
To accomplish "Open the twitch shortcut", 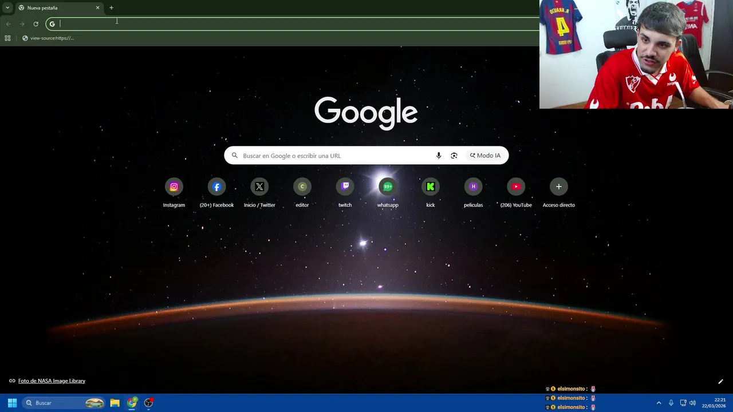I will (345, 187).
